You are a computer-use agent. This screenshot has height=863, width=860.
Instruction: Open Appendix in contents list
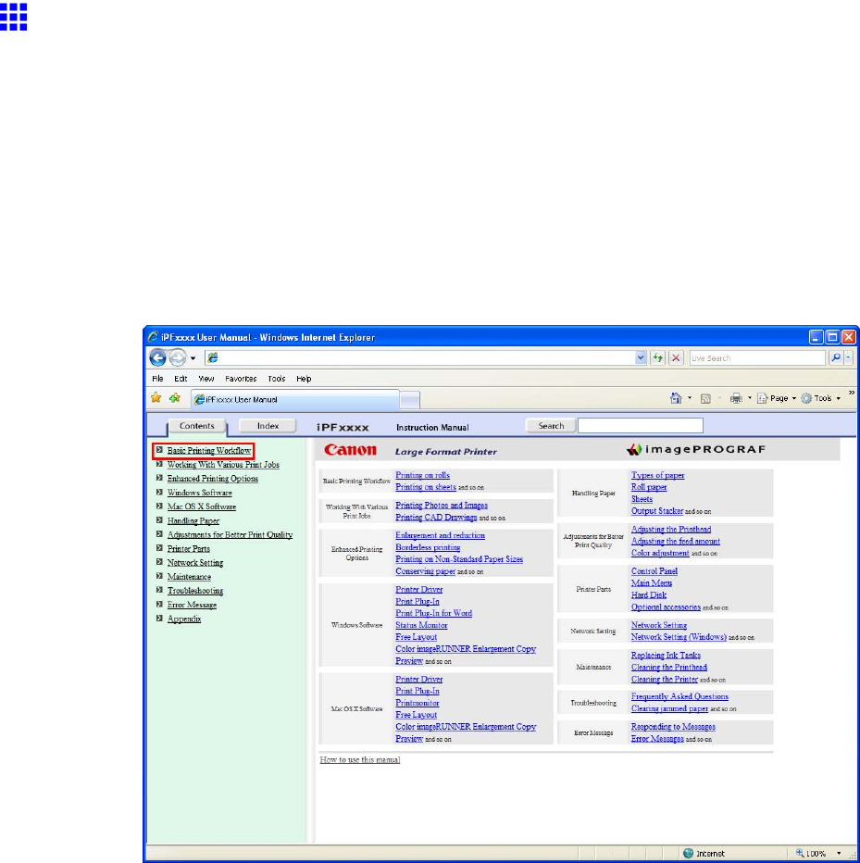click(x=184, y=619)
